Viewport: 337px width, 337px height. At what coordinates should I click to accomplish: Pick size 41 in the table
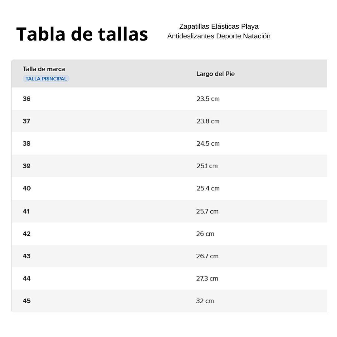click(x=26, y=211)
